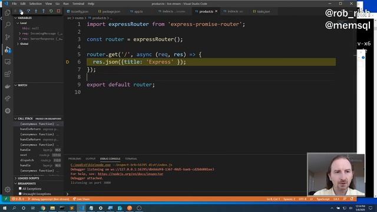Expand the Global variables scope
The height and width of the screenshot is (212, 377).
[x=18, y=44]
